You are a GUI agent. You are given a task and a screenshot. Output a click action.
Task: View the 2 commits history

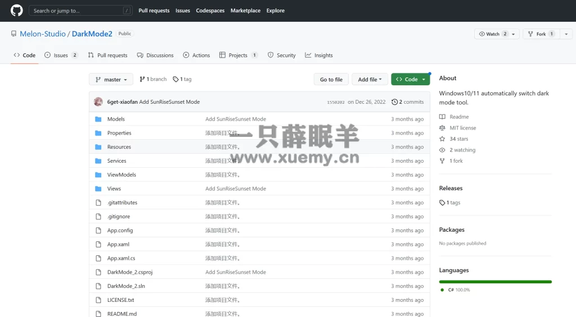(x=408, y=102)
